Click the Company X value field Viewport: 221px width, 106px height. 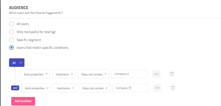(x=130, y=74)
